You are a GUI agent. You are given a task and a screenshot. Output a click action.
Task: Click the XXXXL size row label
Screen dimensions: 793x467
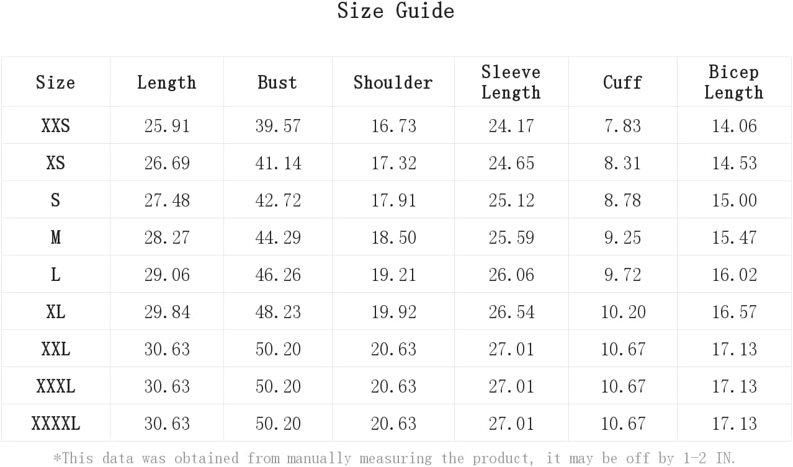(55, 424)
